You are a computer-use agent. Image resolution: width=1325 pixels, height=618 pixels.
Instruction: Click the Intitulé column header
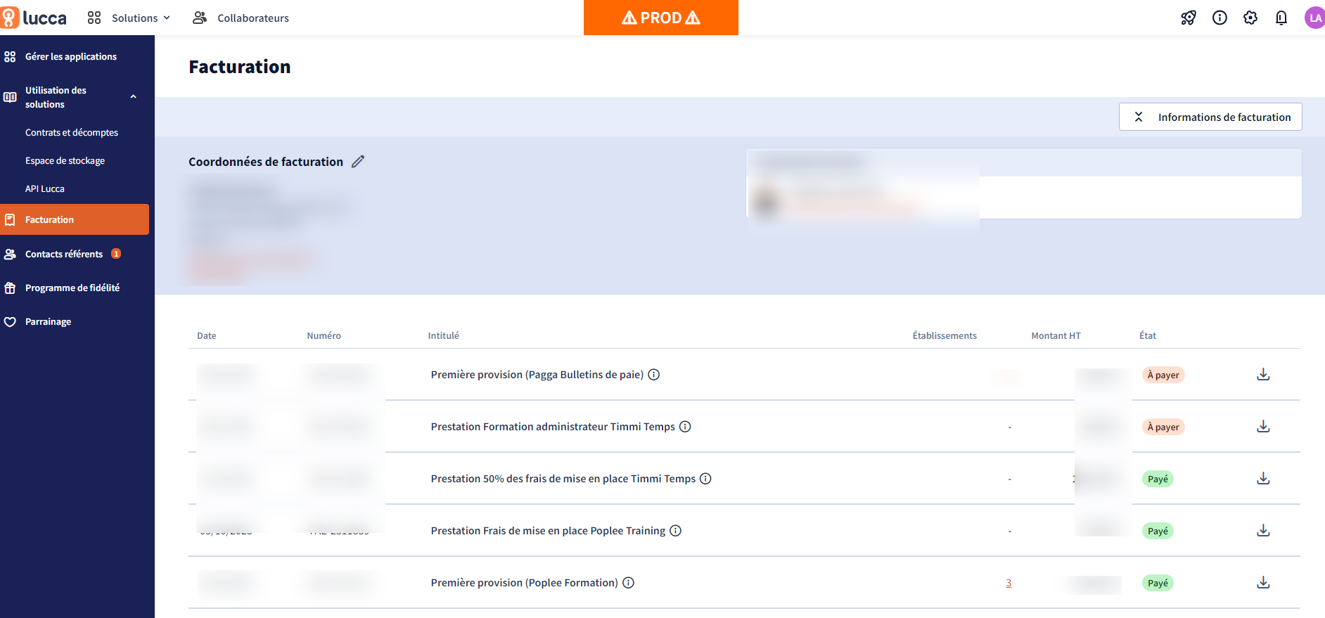coord(443,336)
